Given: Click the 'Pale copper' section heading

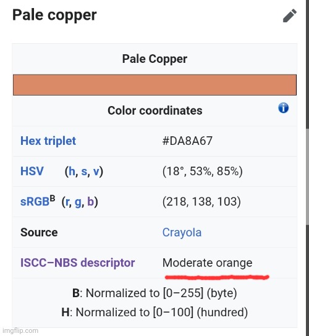Looking at the screenshot, I should (x=54, y=15).
